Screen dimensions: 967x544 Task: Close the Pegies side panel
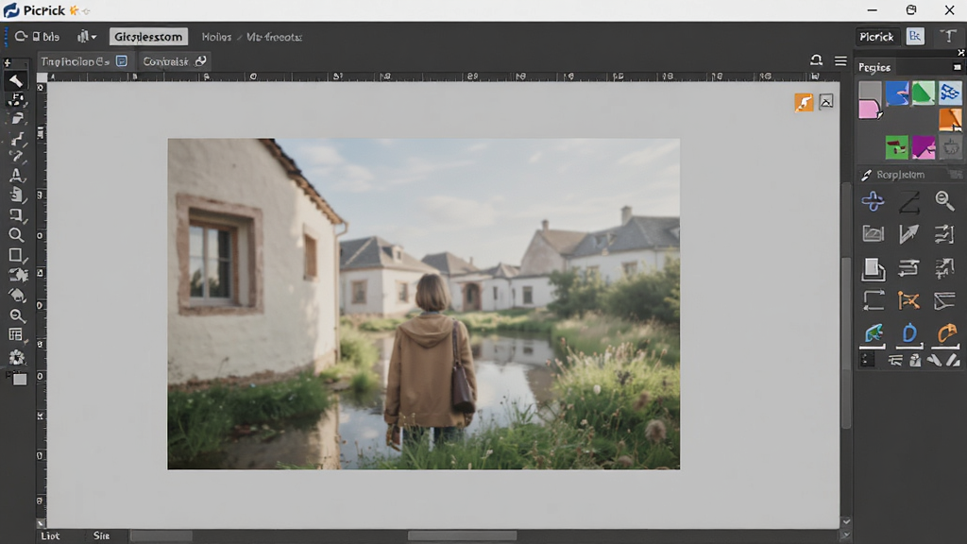click(x=960, y=54)
